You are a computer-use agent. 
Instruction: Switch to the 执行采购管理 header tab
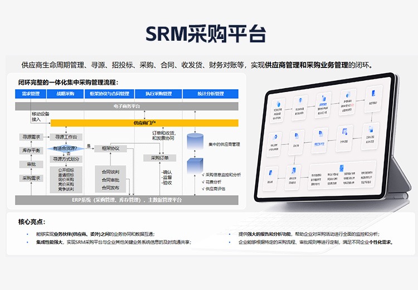(x=159, y=94)
